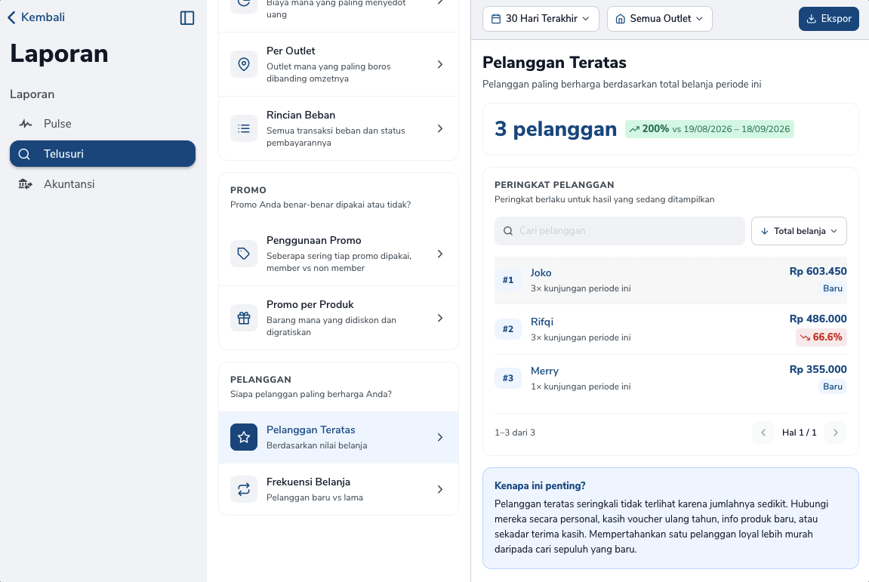
Task: Click the sort-descending arrow icon
Action: 764,231
